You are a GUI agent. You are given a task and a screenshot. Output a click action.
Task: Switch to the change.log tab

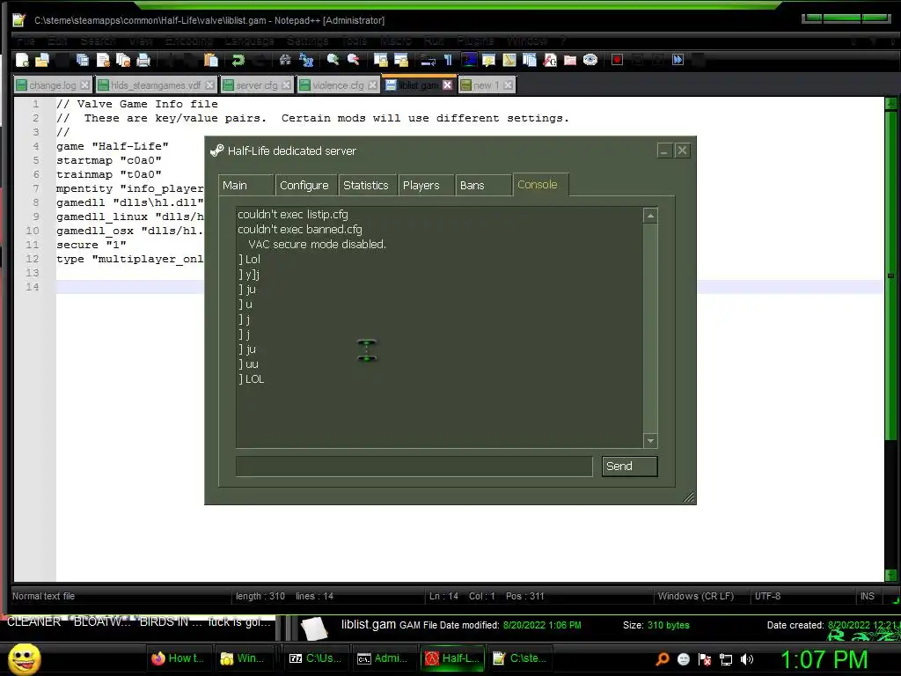[52, 85]
